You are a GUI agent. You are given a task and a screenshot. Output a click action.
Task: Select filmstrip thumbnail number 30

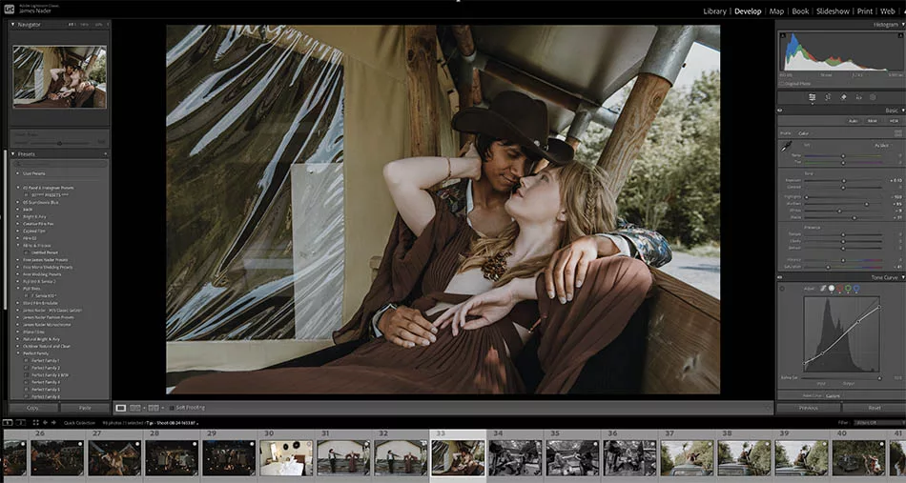tap(286, 458)
